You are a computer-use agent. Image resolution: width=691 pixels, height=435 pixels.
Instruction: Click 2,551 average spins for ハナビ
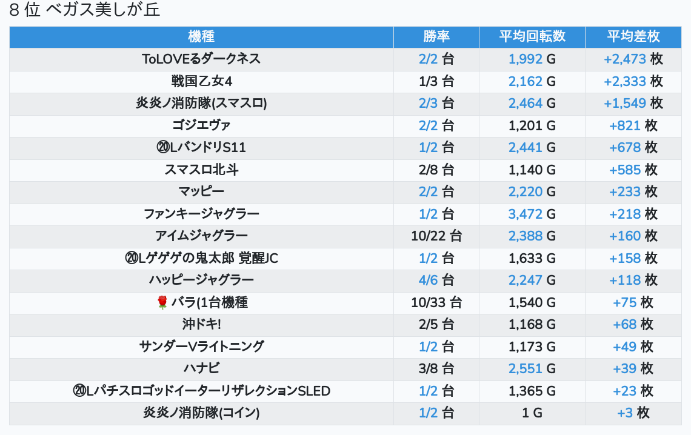pyautogui.click(x=526, y=368)
